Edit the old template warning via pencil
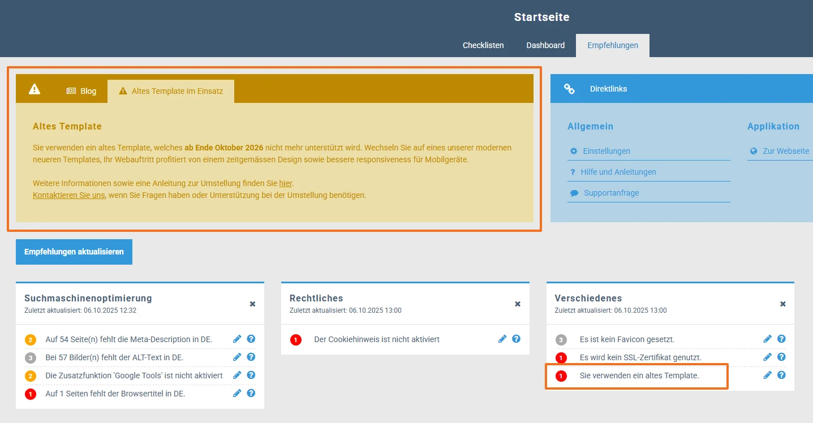 tap(767, 375)
